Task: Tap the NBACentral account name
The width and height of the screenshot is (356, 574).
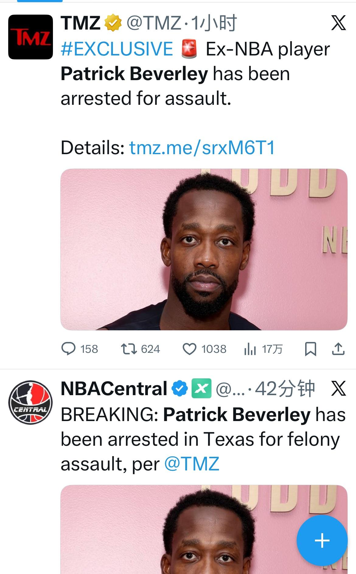Action: pos(114,388)
